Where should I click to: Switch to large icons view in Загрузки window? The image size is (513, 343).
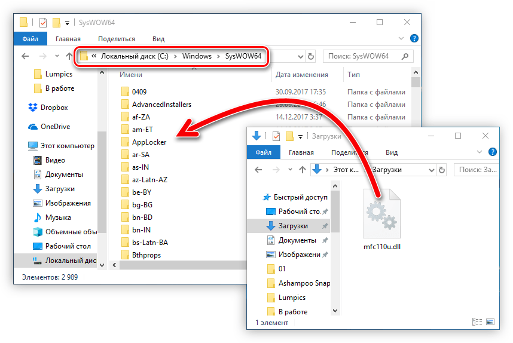coord(490,322)
